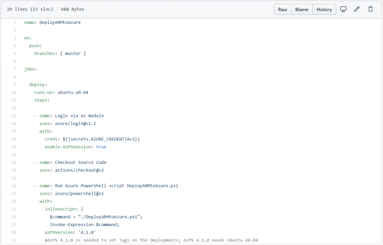Select line number 25 beside inlineScript

(13, 209)
